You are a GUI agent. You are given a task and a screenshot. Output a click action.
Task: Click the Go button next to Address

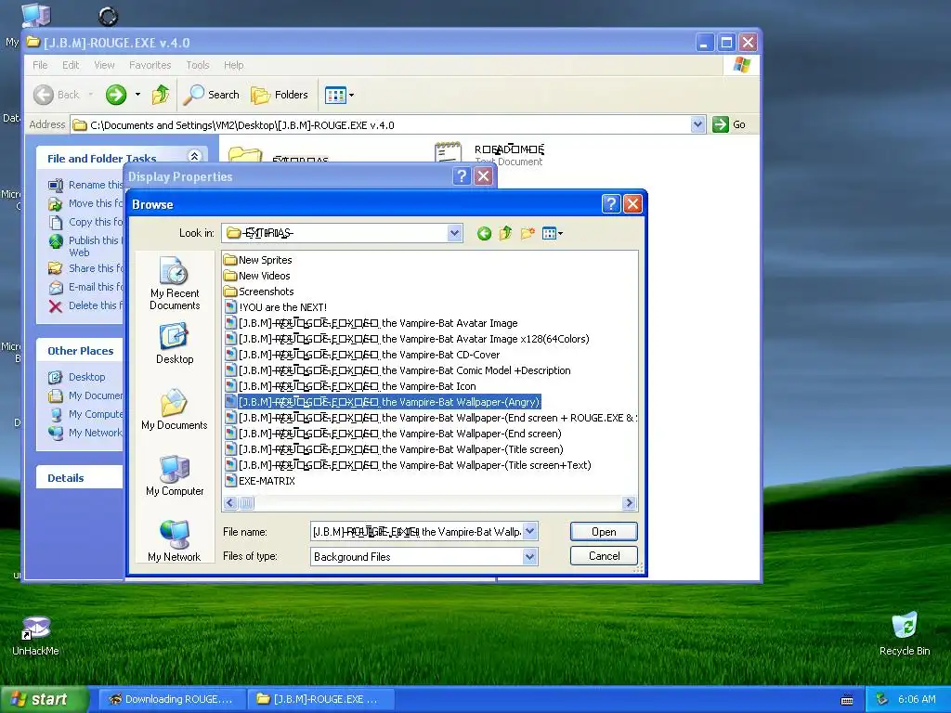coord(728,124)
